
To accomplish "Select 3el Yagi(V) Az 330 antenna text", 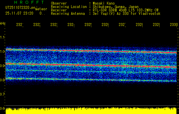I will tap(127, 14).
